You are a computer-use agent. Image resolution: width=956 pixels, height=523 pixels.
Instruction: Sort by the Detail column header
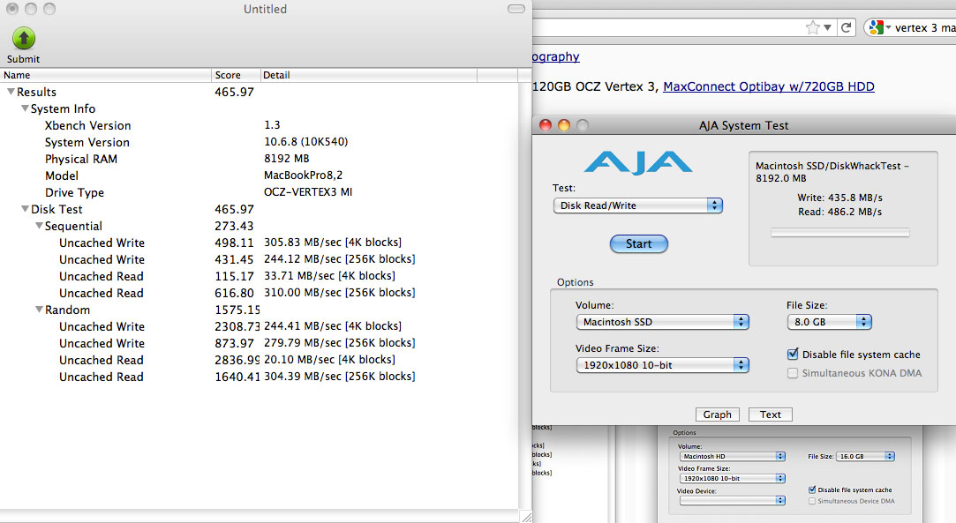[369, 75]
